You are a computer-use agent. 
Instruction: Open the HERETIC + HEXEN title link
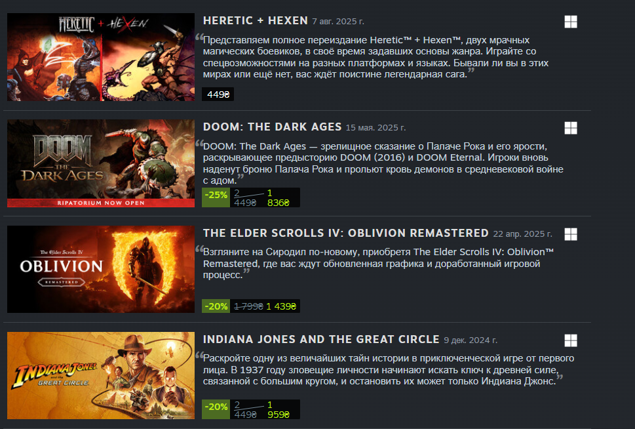pyautogui.click(x=256, y=21)
